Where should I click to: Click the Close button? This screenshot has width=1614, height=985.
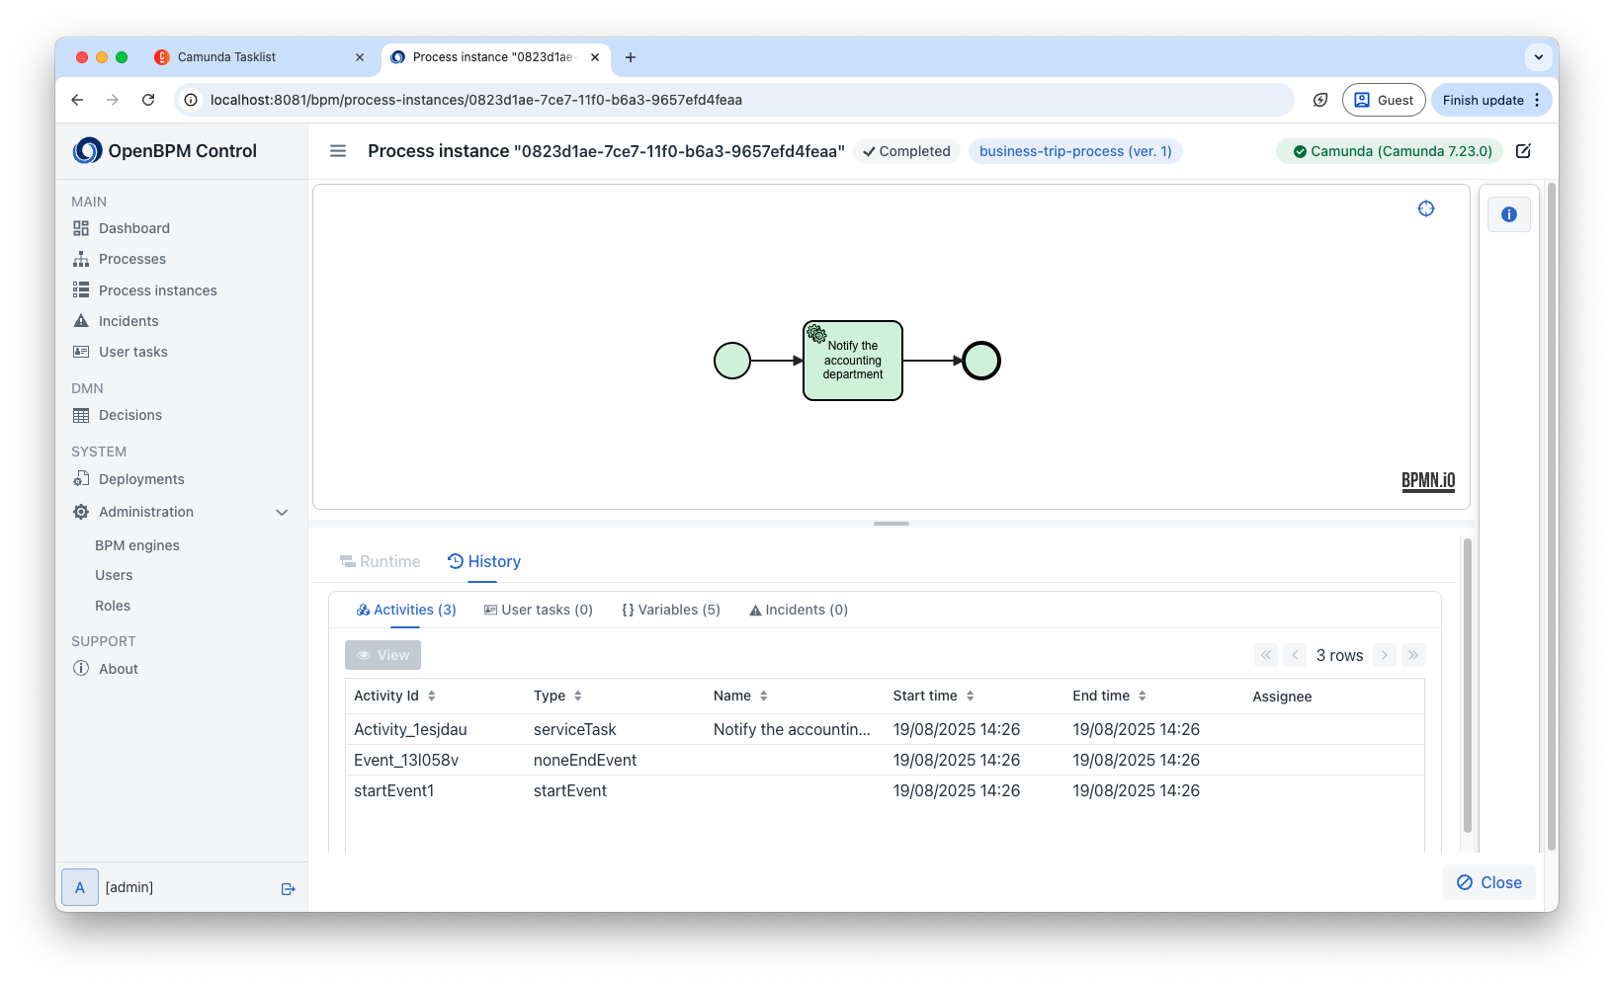click(1489, 882)
